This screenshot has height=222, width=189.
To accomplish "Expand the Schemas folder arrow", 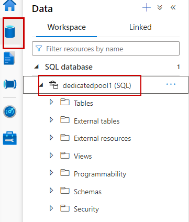I will pos(51,191).
